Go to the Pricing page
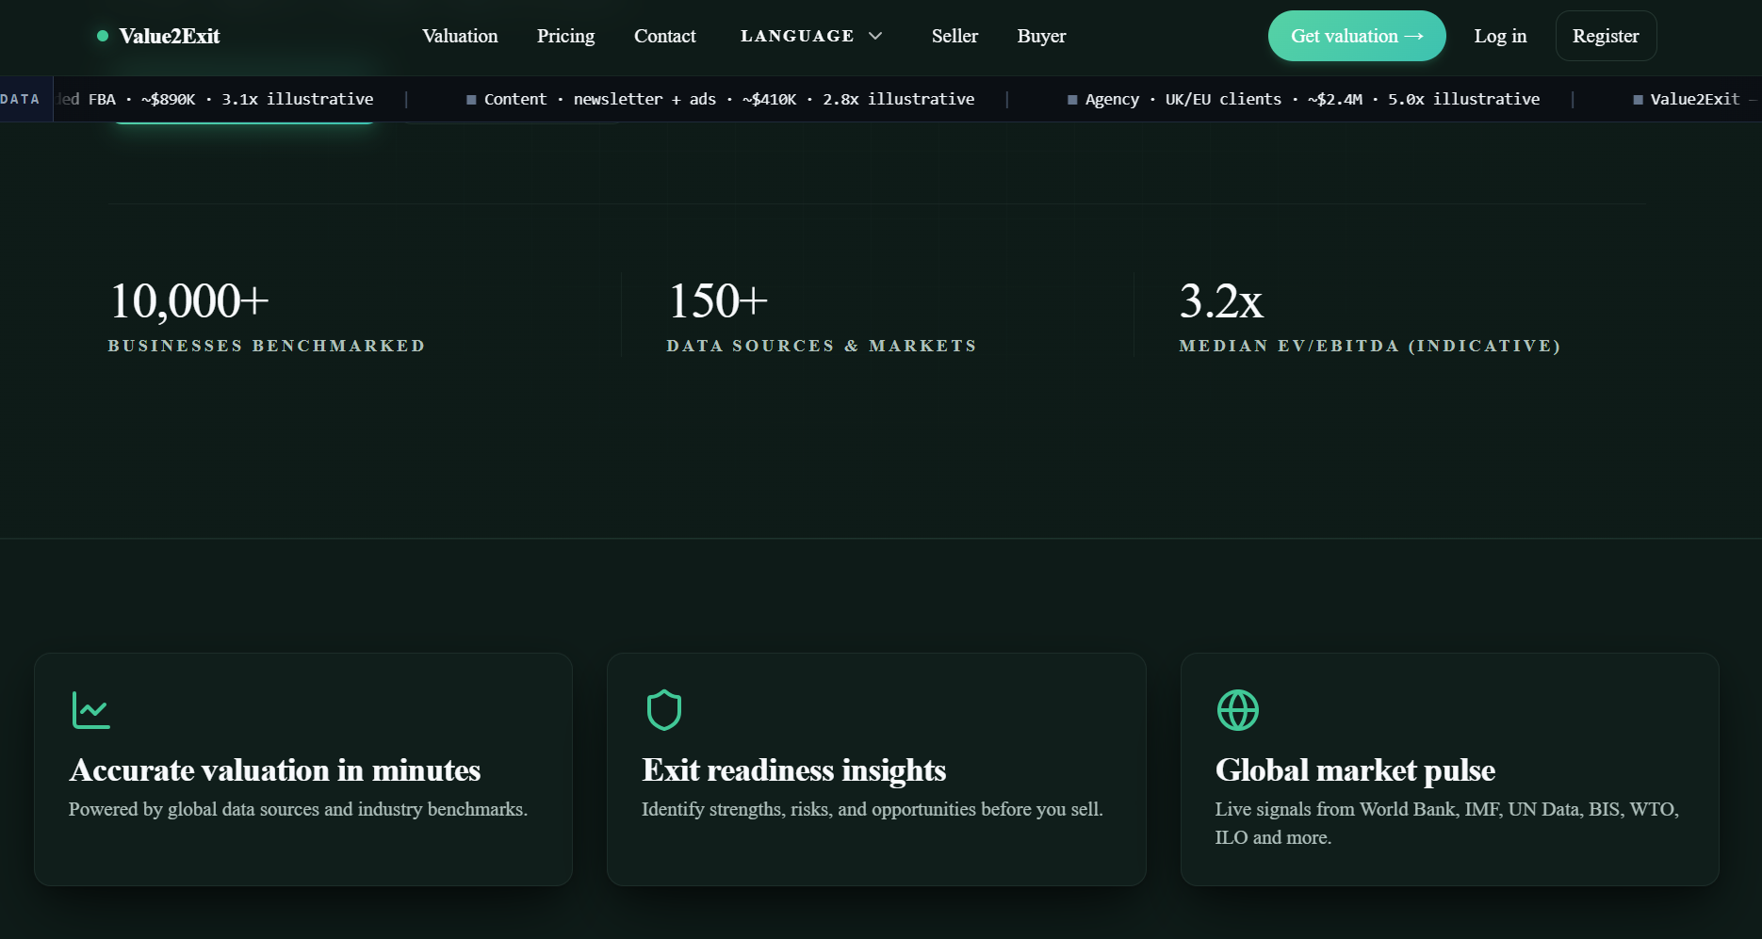1762x939 pixels. [x=565, y=36]
